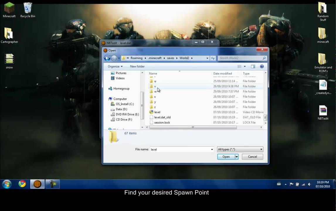The height and width of the screenshot is (211, 336).
Task: Toggle the preview pane icon
Action: 253,67
